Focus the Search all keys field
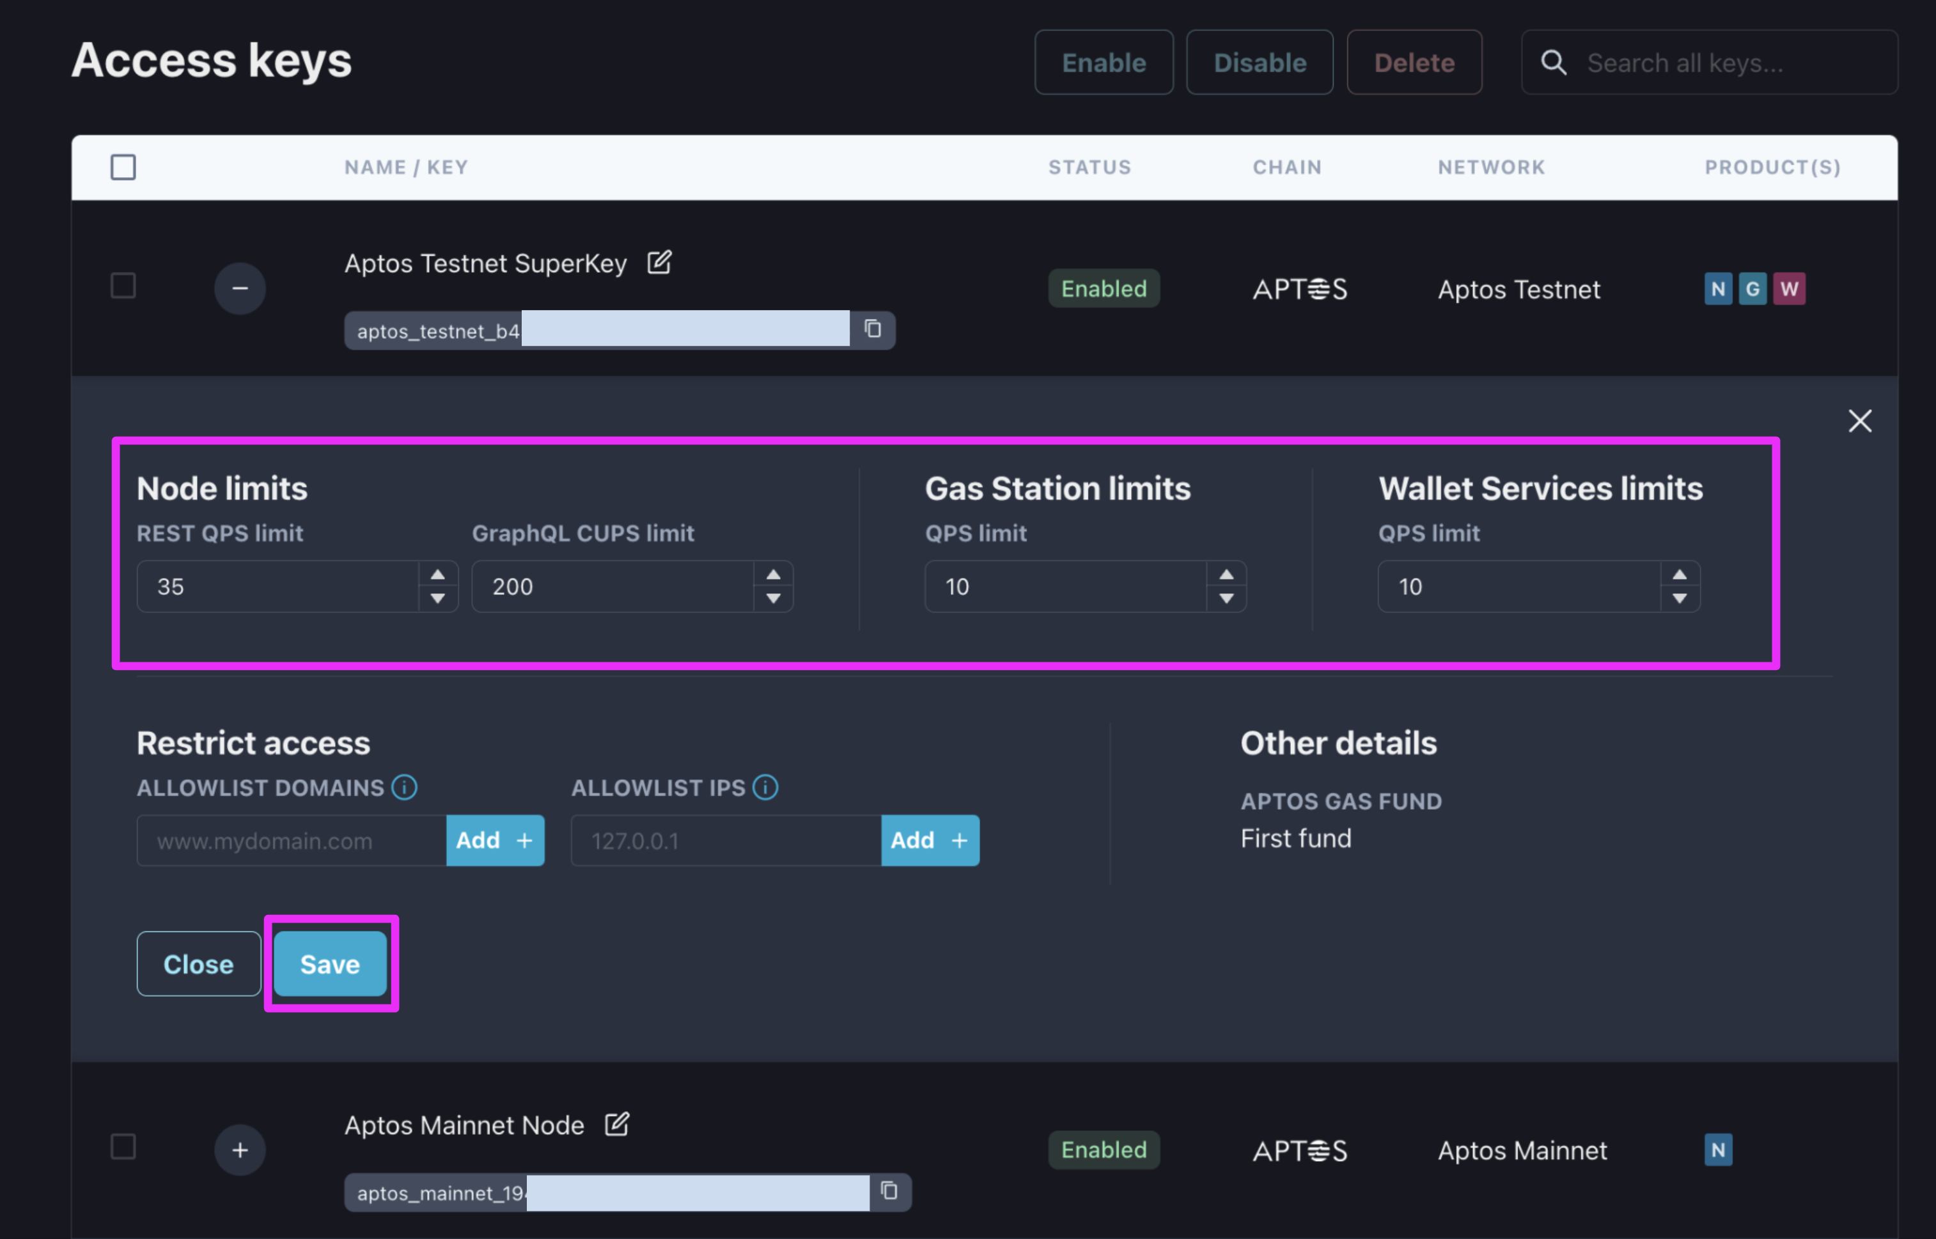 coord(1709,63)
